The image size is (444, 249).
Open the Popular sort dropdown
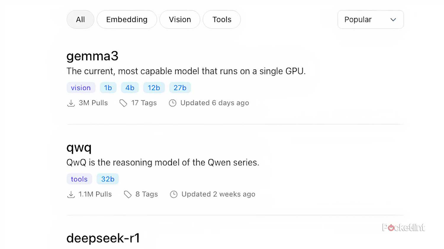[370, 19]
